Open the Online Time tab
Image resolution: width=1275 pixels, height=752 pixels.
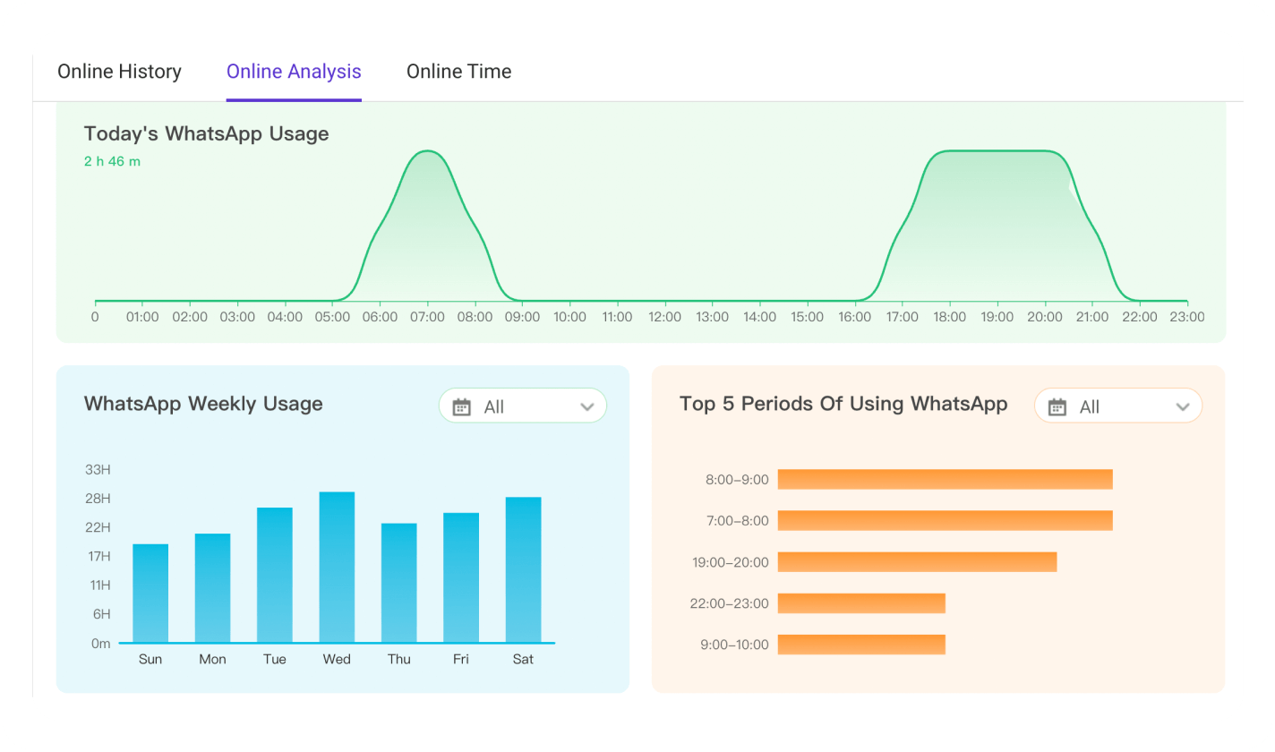(x=458, y=72)
